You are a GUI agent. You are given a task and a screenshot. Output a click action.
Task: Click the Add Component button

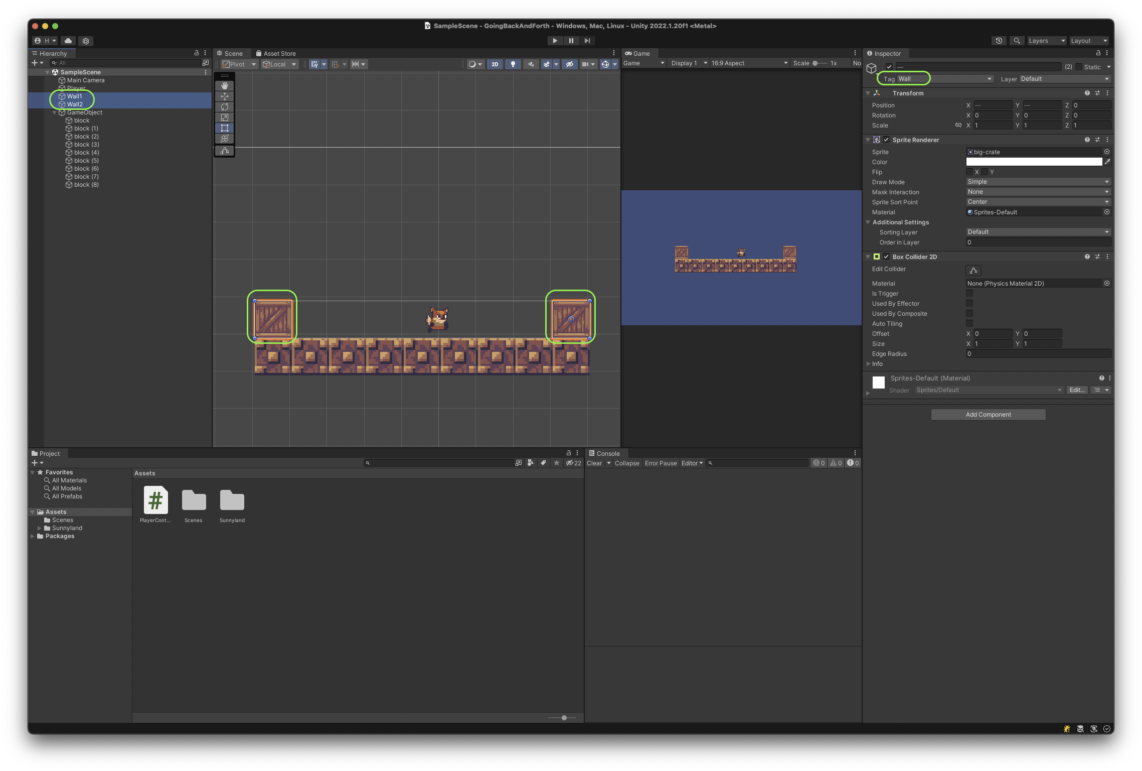(x=988, y=414)
